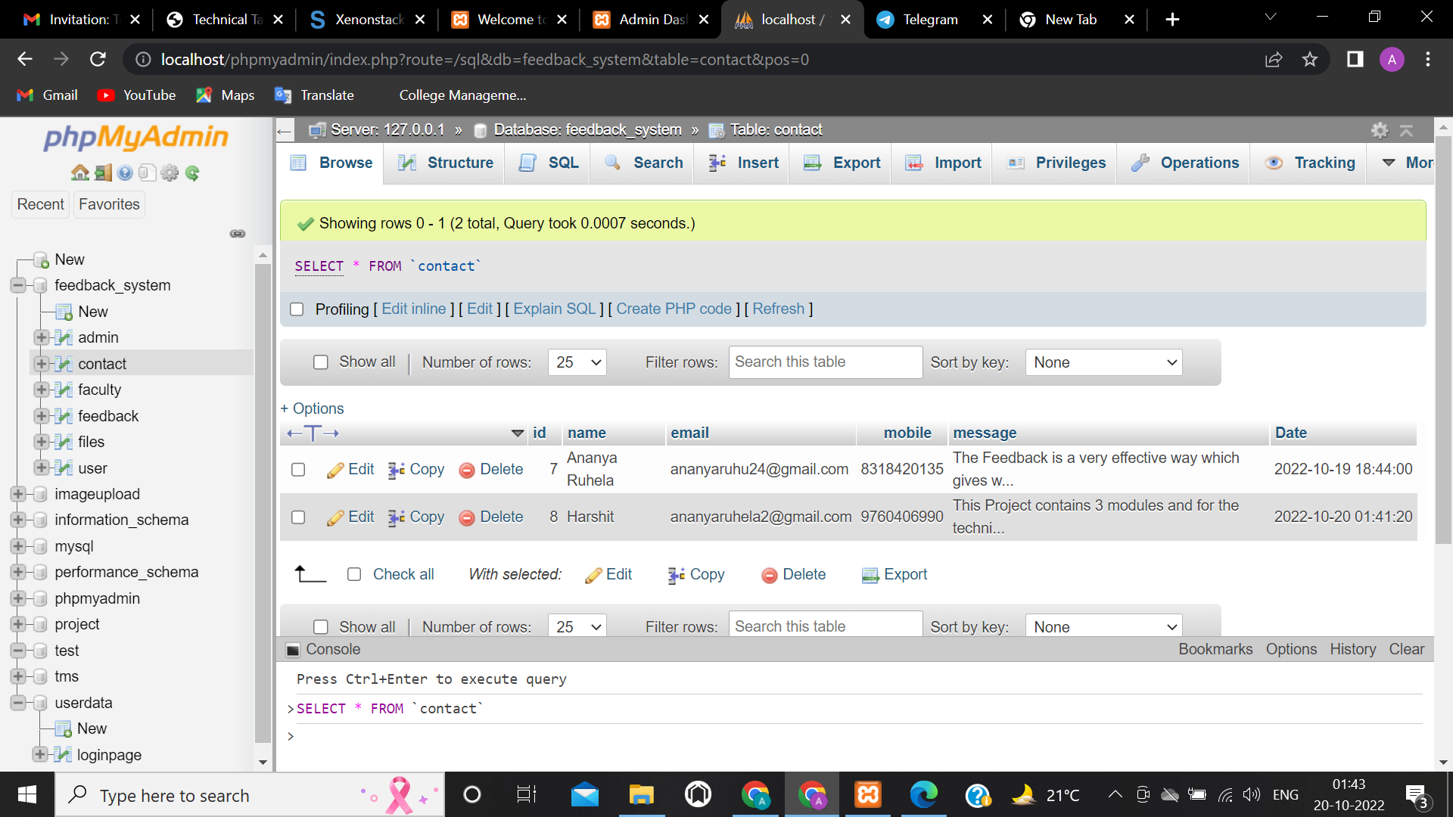Open the Number of rows dropdown
Screen dimensions: 1453x817
577,362
